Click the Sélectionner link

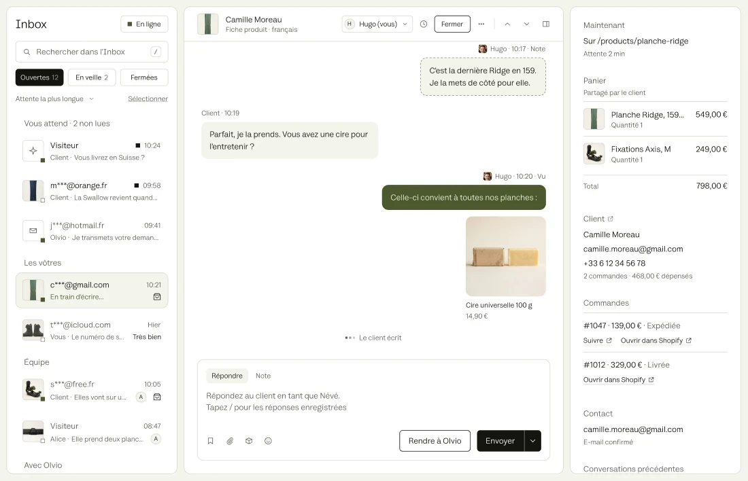pyautogui.click(x=148, y=99)
